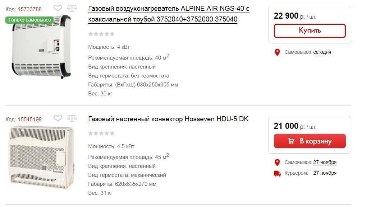The image size is (371, 207).
Task: Click cart icon in В корзину button
Action: (x=291, y=141)
